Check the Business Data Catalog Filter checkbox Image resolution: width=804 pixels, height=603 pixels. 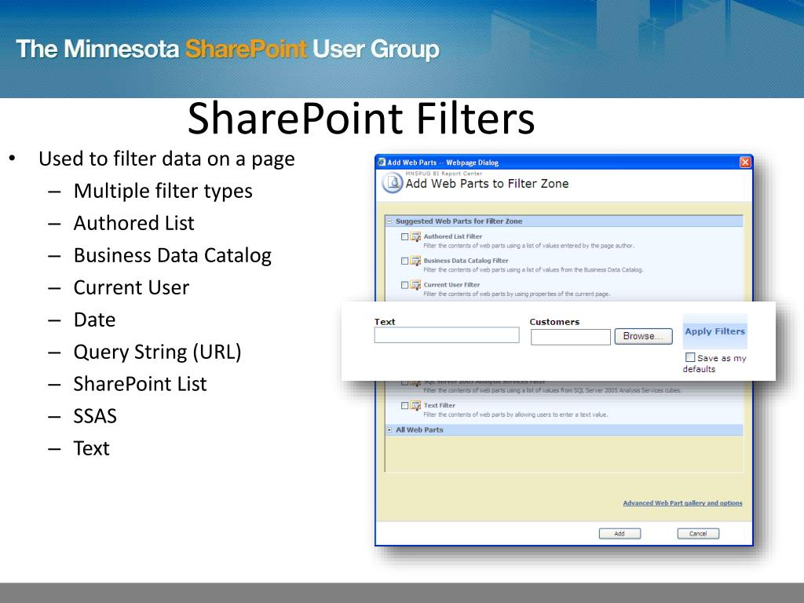pyautogui.click(x=404, y=261)
